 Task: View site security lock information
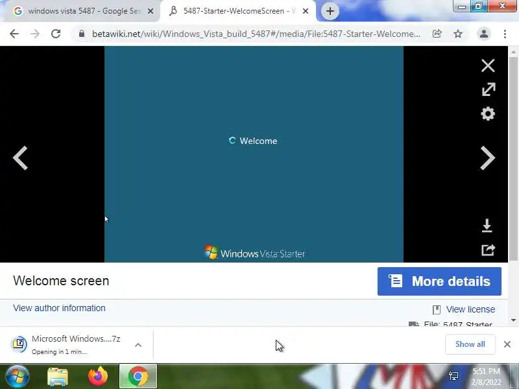(x=82, y=34)
